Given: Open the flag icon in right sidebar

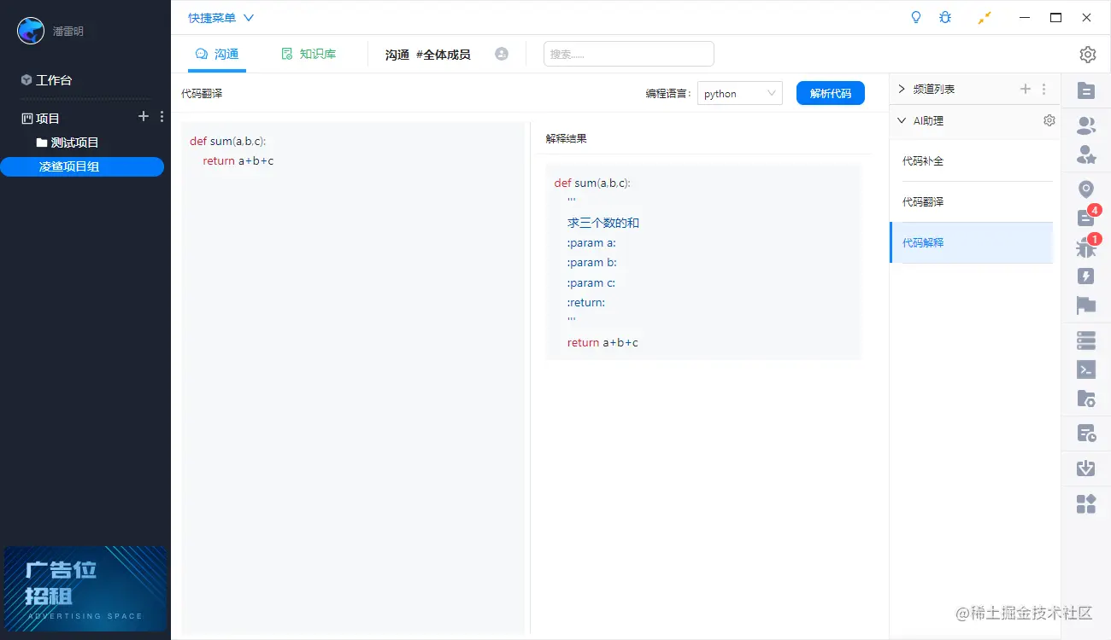Looking at the screenshot, I should [x=1086, y=305].
